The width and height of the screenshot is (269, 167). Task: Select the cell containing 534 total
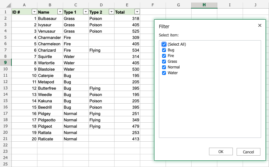pyautogui.click(x=127, y=50)
